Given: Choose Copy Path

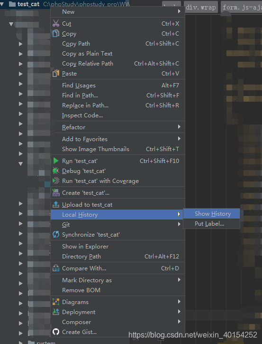Looking at the screenshot, I should click(117, 43).
